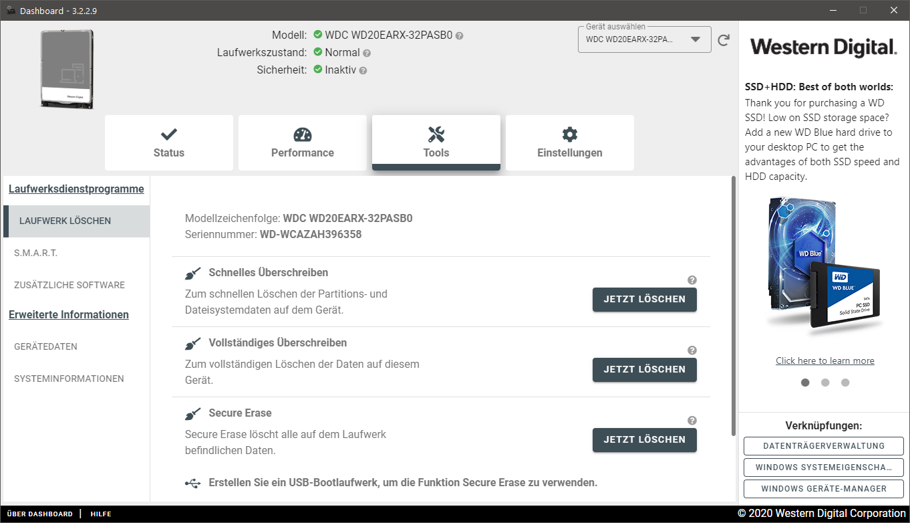Viewport: 910px width, 523px height.
Task: Click the hard drive image in the header
Action: pos(67,69)
